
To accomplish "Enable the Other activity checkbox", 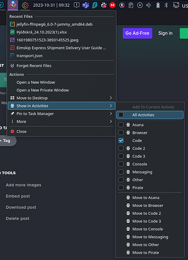I will (121, 180).
